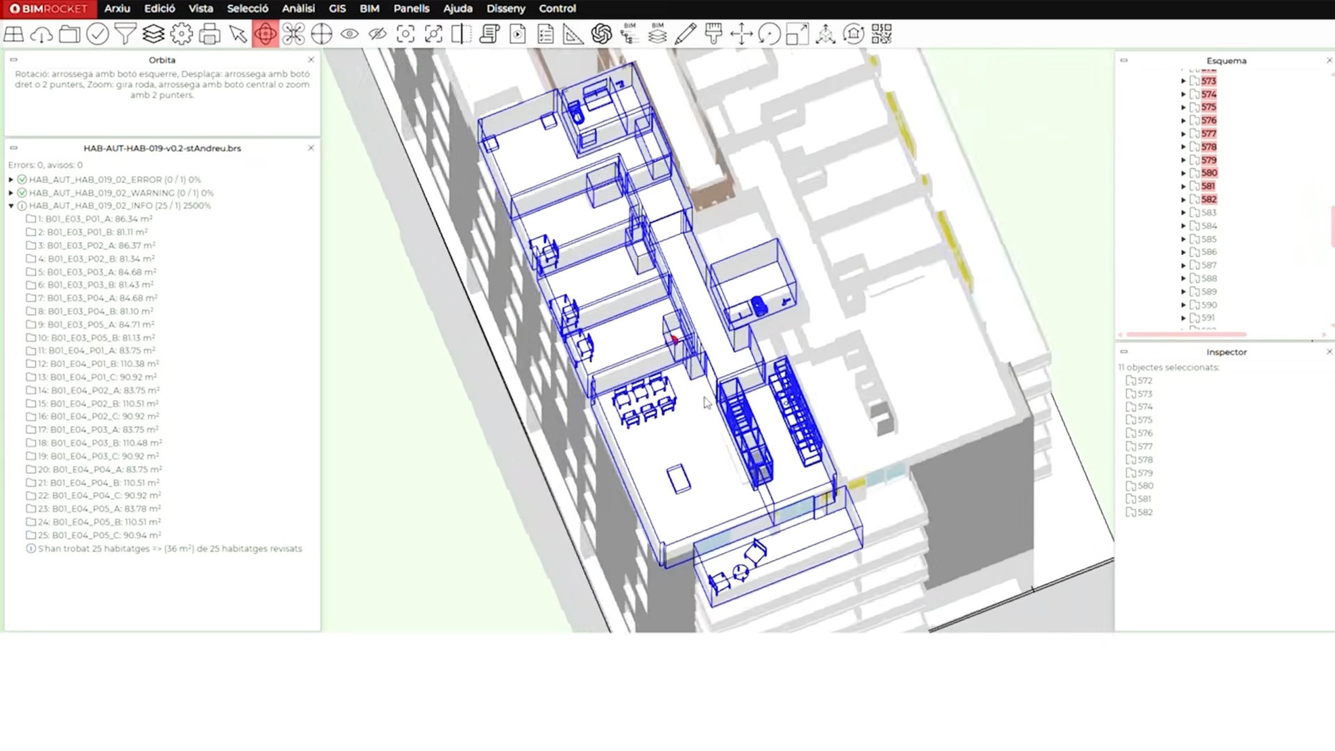This screenshot has height=751, width=1335.
Task: Expand HAB_AUT_HAB_019_02_ERROR node
Action: [x=11, y=179]
